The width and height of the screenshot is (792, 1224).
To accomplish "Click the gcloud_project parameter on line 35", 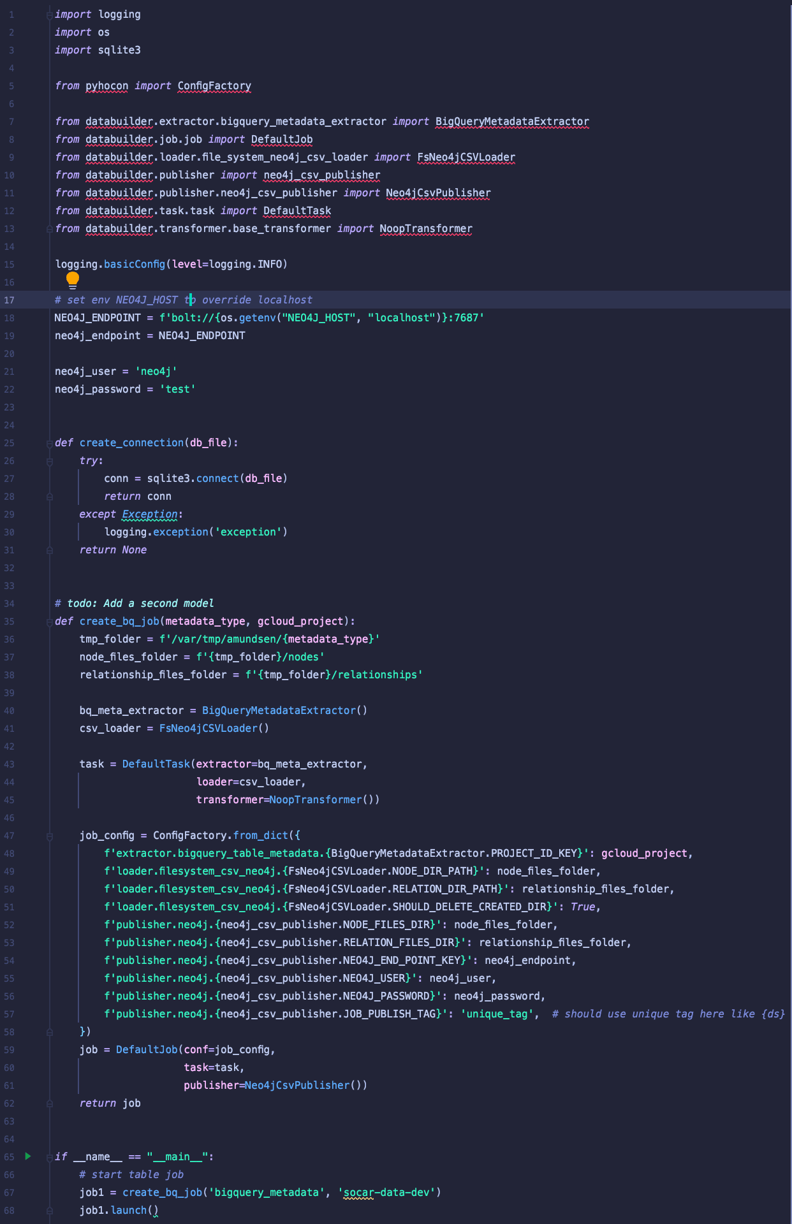I will tap(300, 621).
